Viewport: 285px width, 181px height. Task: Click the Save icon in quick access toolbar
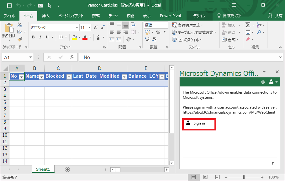[x=9, y=5]
